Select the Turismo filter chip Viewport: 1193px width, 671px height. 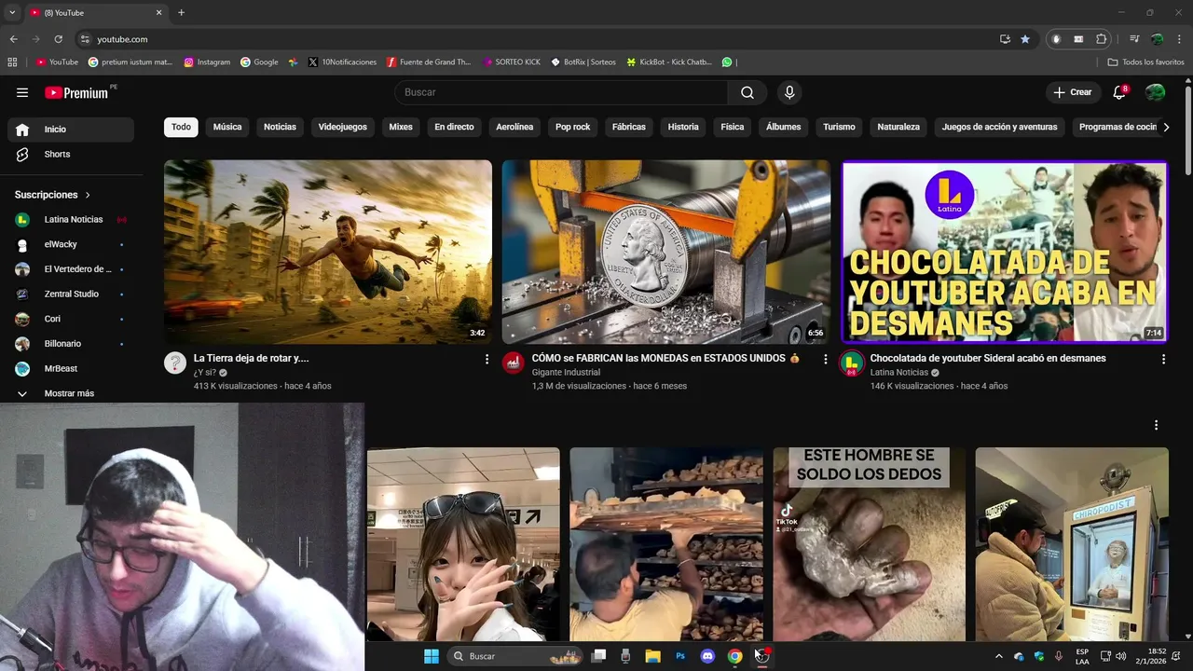pyautogui.click(x=839, y=127)
